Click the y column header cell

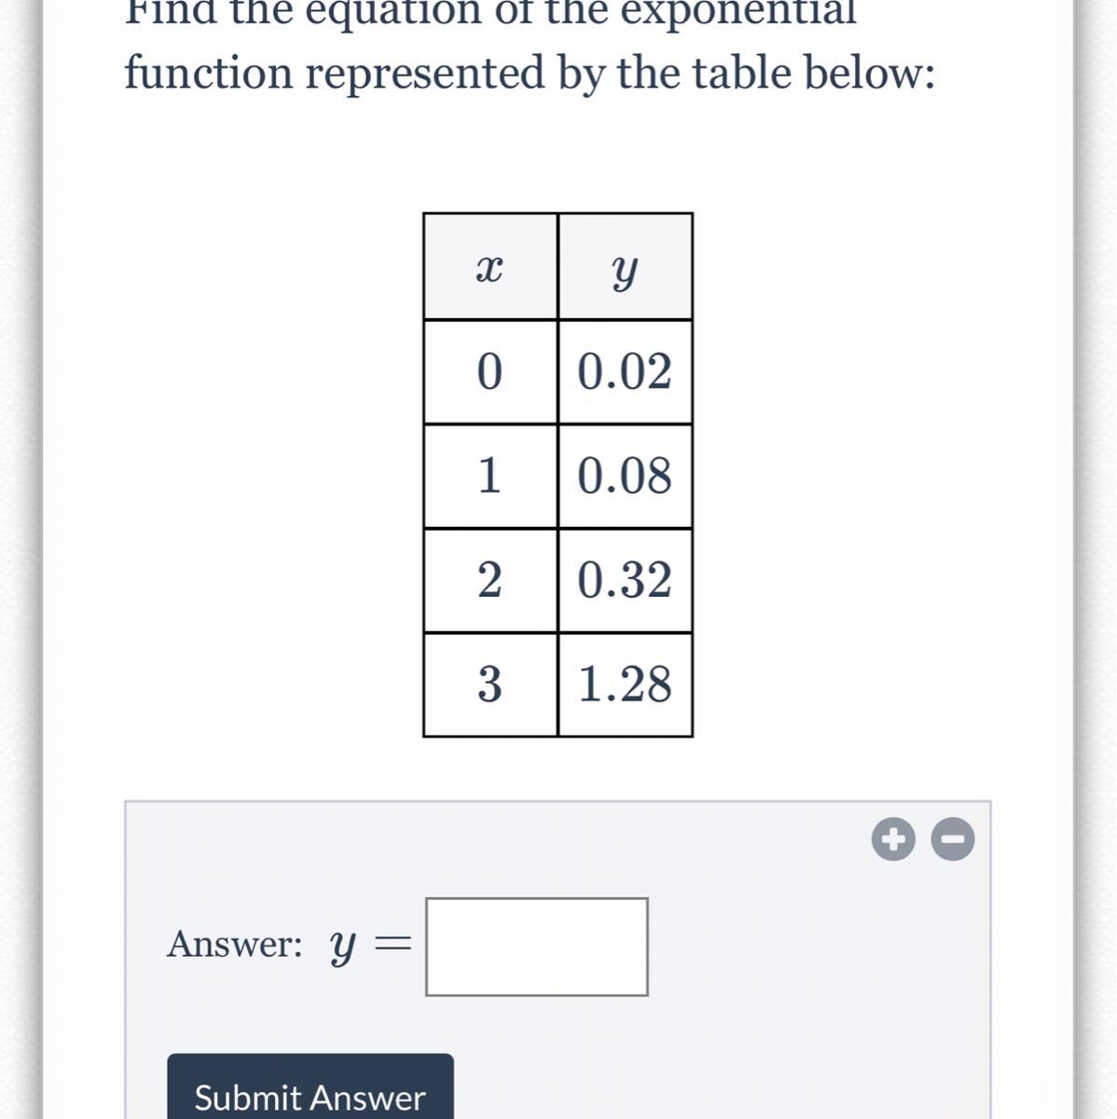[625, 268]
